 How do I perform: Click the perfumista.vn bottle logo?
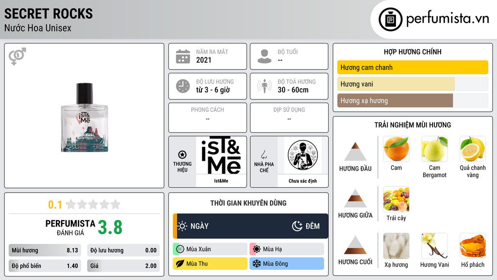pos(390,19)
